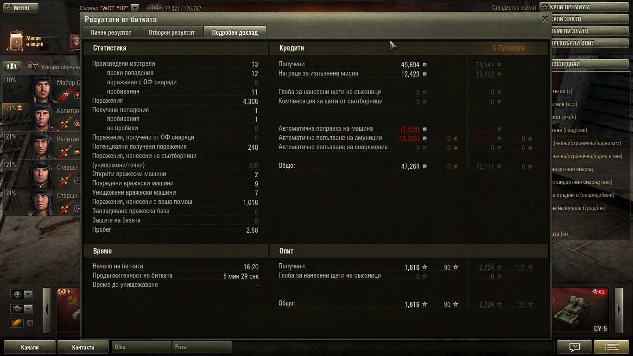The image size is (633, 356).
Task: Open the Мисии и акции briefcase icon
Action: click(16, 41)
